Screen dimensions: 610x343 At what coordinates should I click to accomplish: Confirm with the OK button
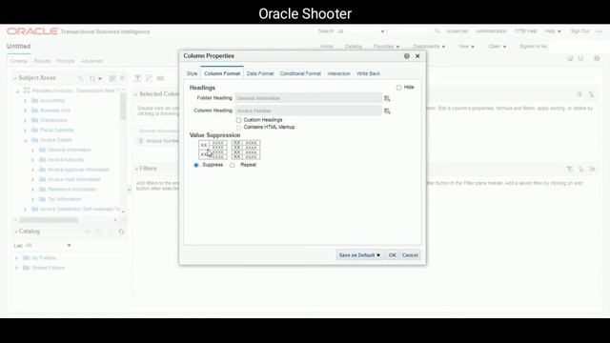392,255
